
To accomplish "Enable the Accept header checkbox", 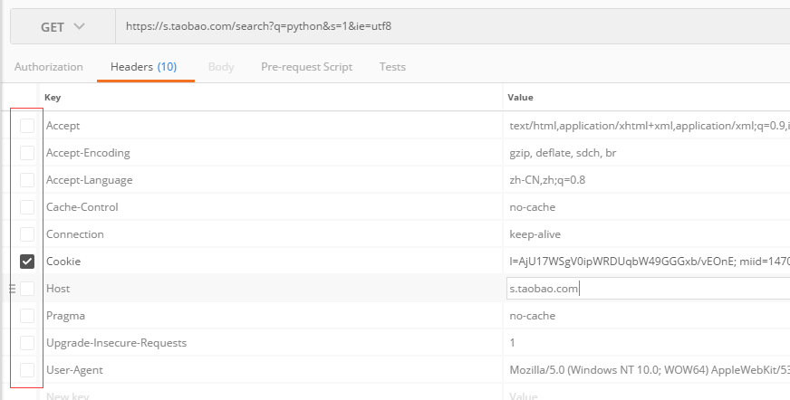I will pos(27,126).
